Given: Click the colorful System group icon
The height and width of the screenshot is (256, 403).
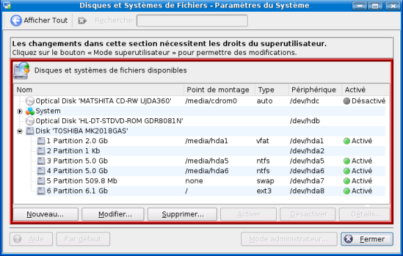Looking at the screenshot, I should [x=30, y=111].
